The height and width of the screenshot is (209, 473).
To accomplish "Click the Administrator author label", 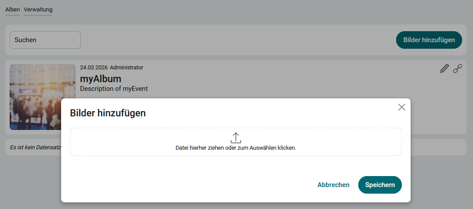I will coord(127,68).
